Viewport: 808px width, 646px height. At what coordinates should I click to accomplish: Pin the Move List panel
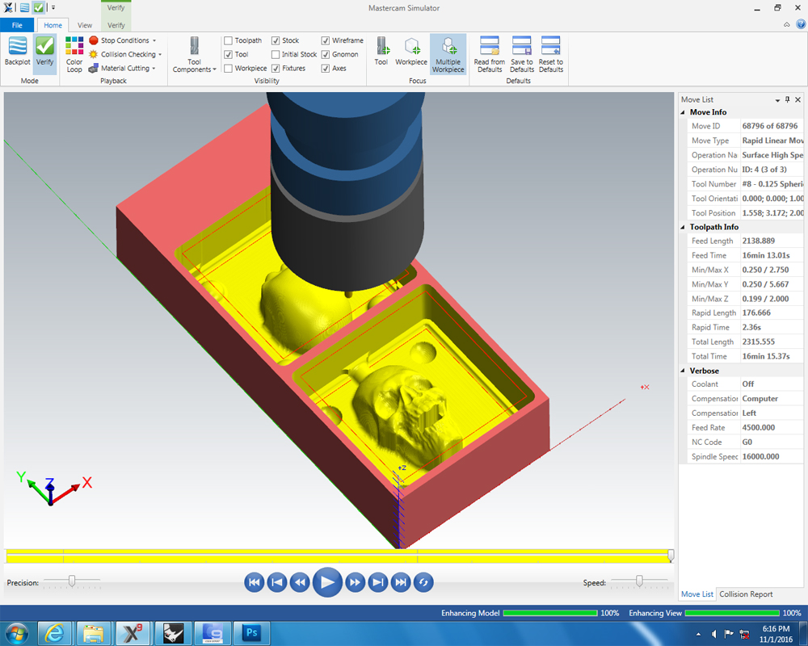tap(787, 99)
